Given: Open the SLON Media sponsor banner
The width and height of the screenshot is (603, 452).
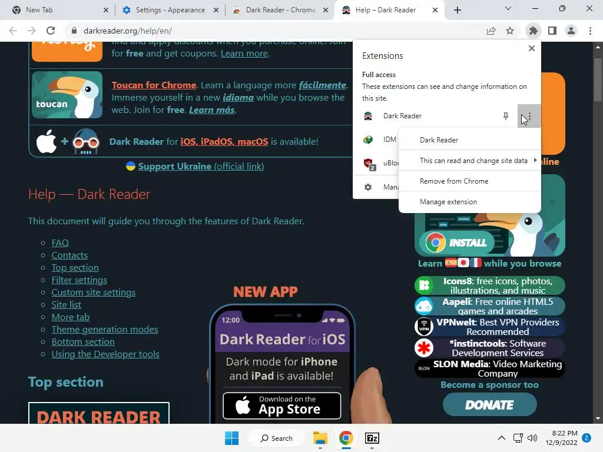Looking at the screenshot, I should pos(489,368).
